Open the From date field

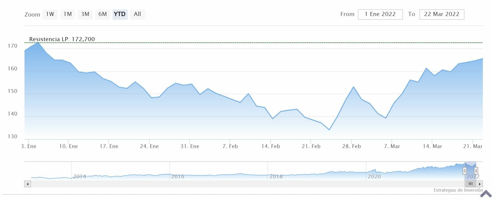[380, 14]
